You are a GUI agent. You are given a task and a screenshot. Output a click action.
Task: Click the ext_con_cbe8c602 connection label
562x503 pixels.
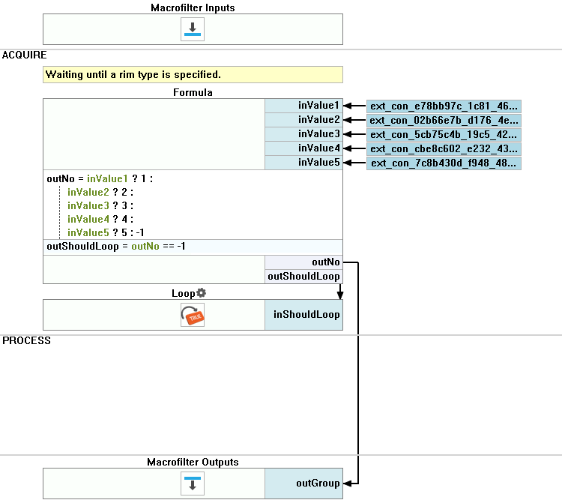(443, 149)
